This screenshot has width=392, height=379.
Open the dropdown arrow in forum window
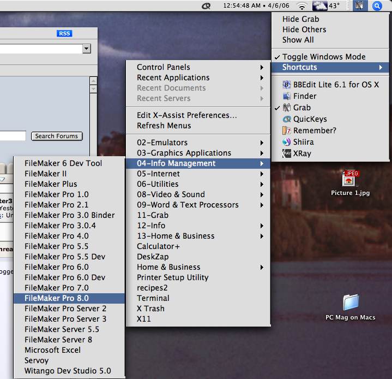pos(87,49)
